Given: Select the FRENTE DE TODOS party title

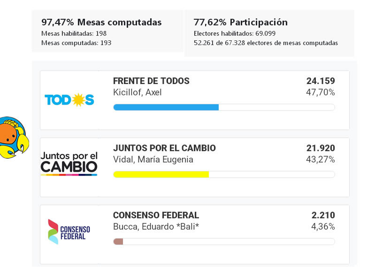Looking at the screenshot, I should pyautogui.click(x=151, y=81).
